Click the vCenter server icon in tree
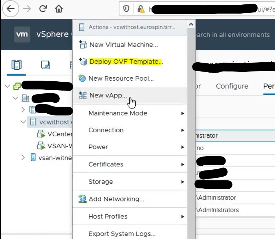Image resolution: width=275 pixels, height=239 pixels. [x=17, y=86]
